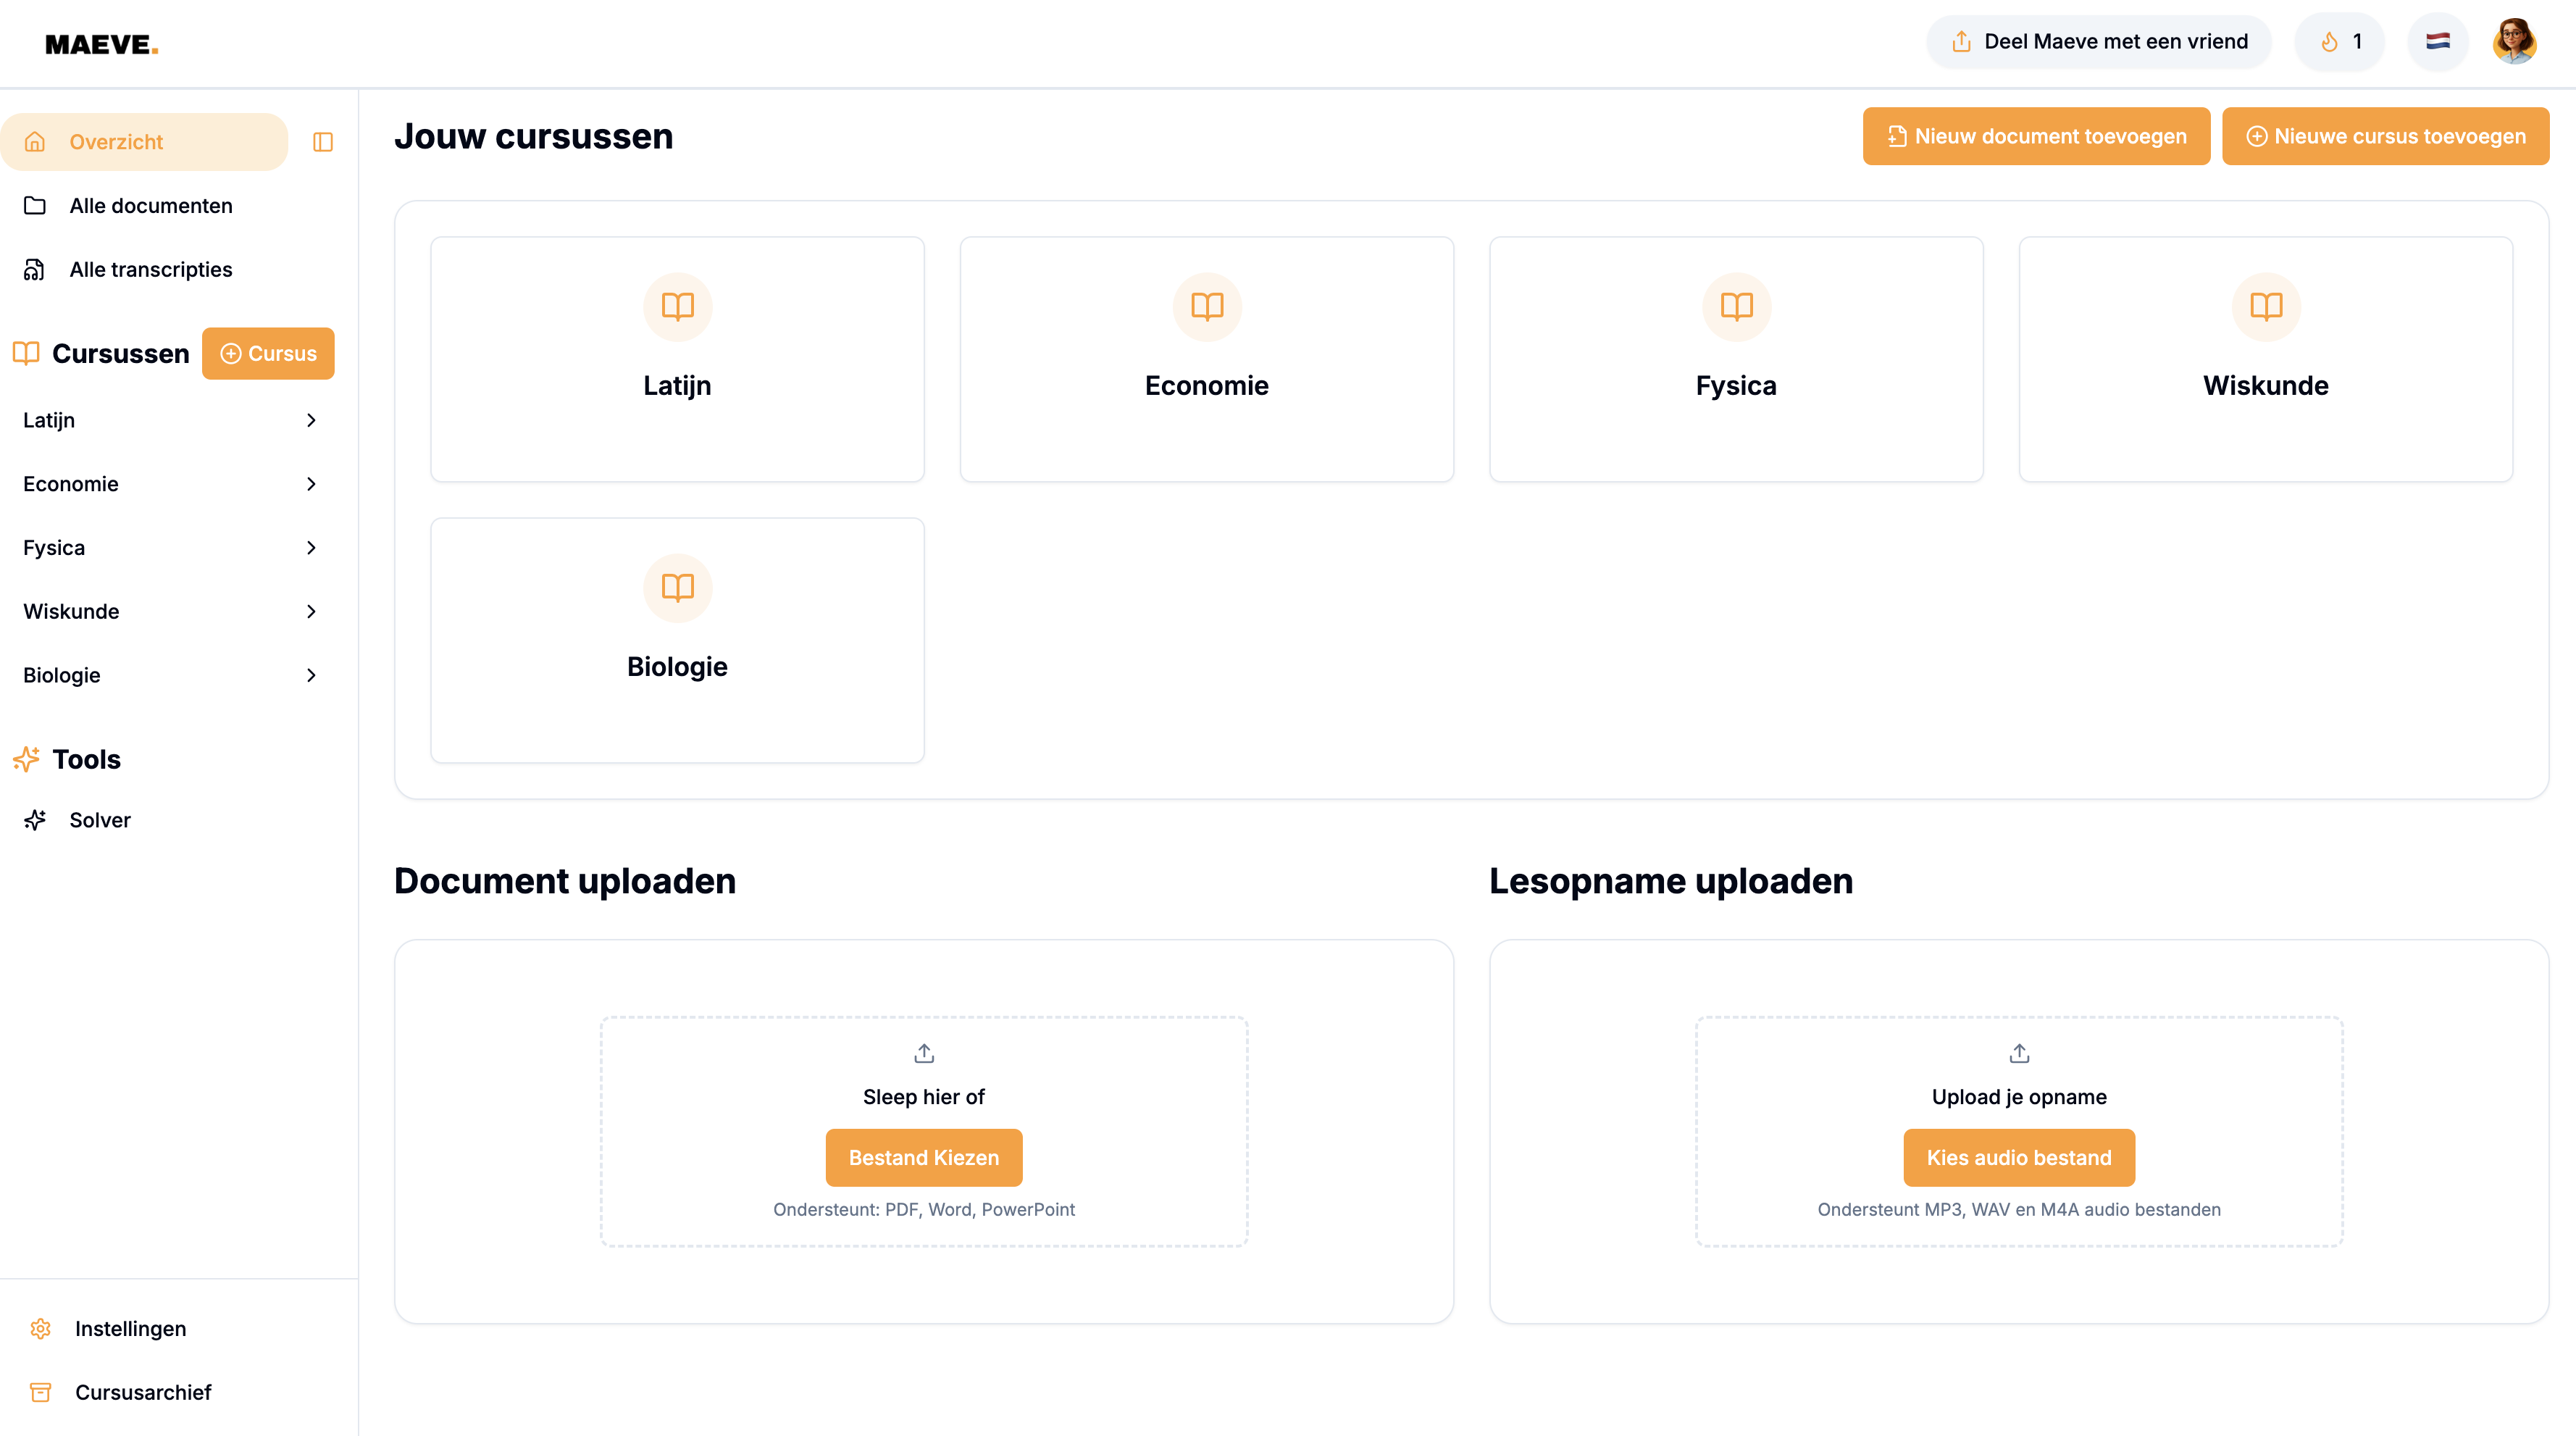Click 'Nieuwe cursus toevoegen' button
2576x1436 pixels.
[2385, 136]
